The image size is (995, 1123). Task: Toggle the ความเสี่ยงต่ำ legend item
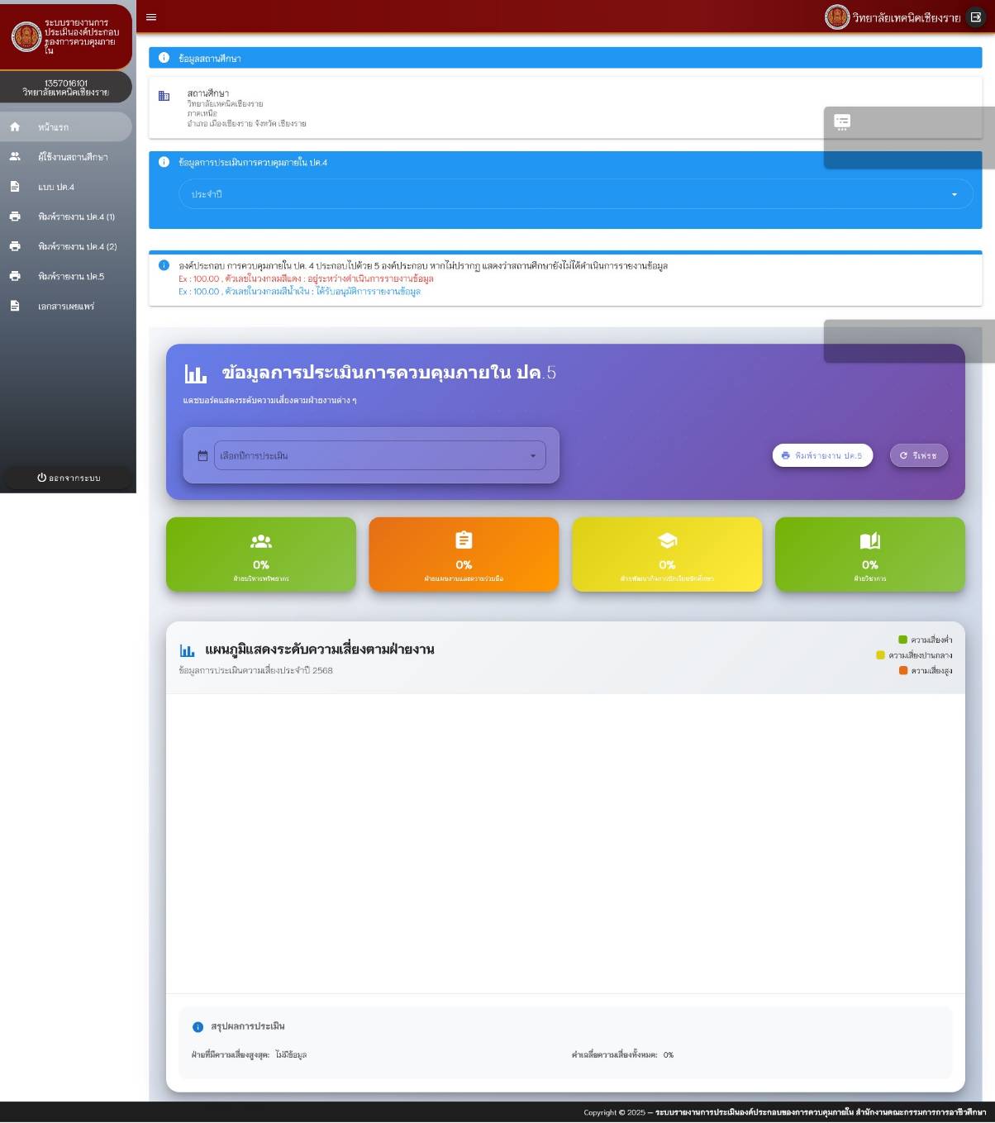(x=925, y=640)
